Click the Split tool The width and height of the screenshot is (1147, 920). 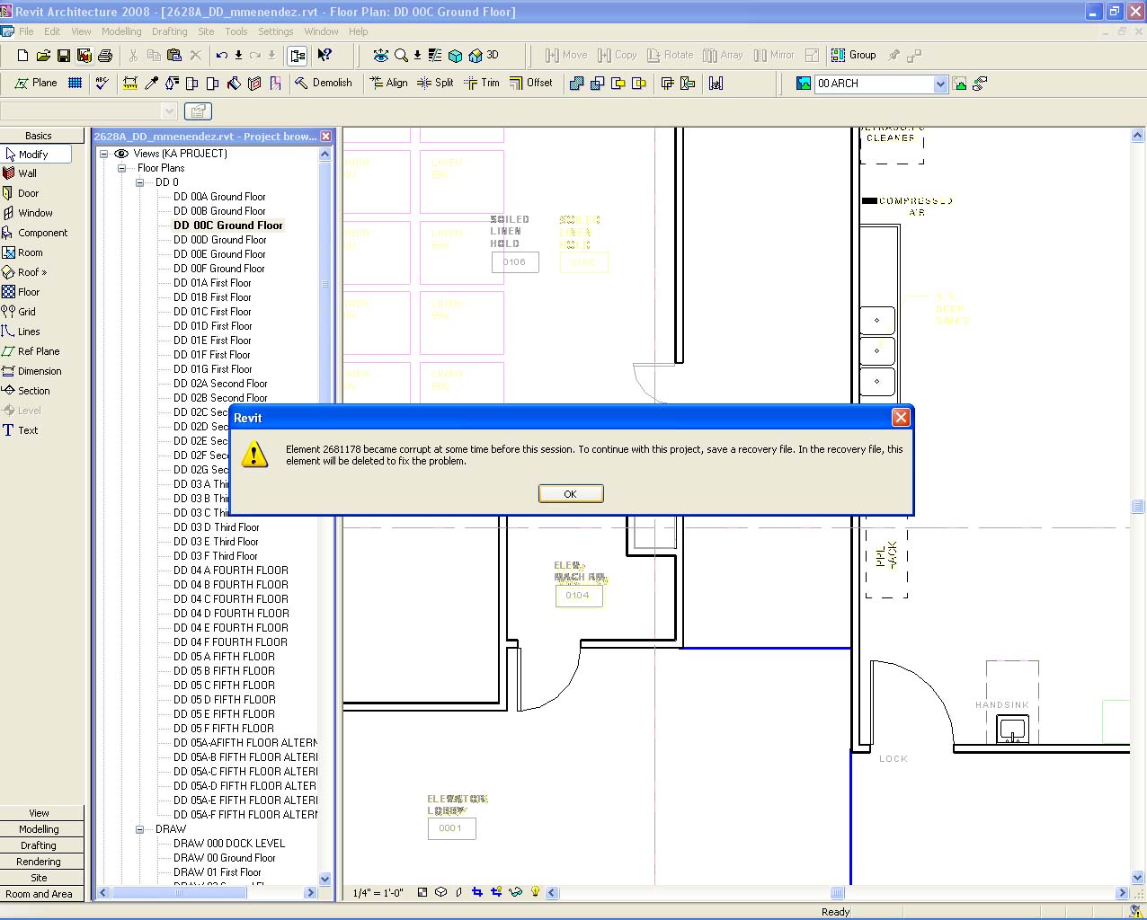point(436,83)
